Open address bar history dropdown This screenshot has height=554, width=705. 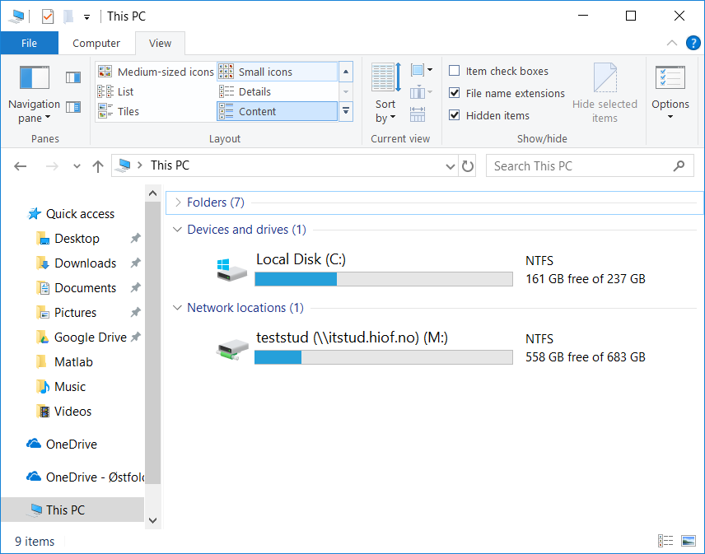coord(450,166)
